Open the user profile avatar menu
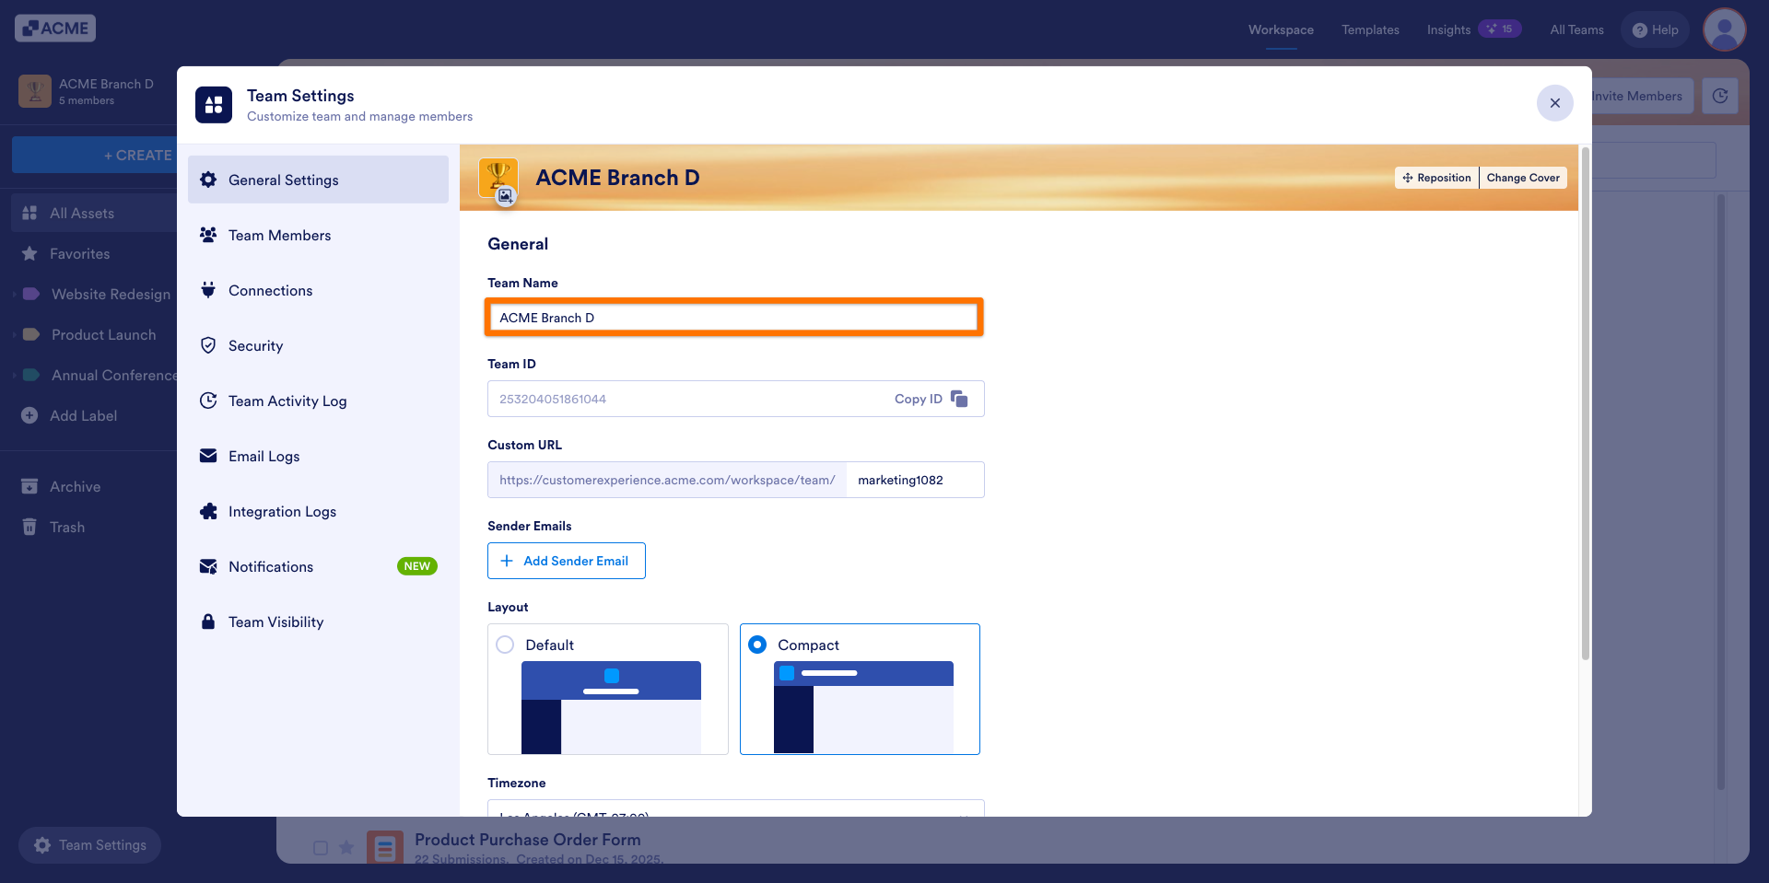 pyautogui.click(x=1725, y=29)
